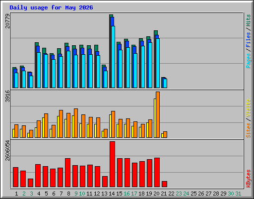254x199 pixels.
Task: Click day 4 on the x-axis
Action: [x=39, y=194]
